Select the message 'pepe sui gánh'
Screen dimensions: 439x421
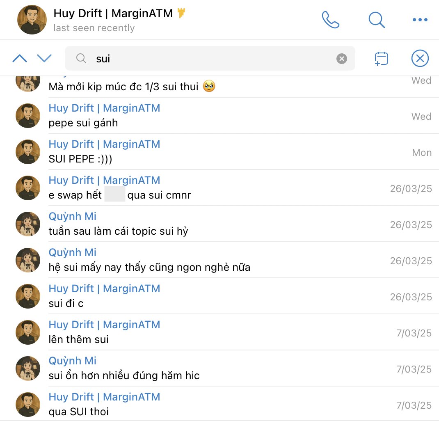[x=83, y=123]
